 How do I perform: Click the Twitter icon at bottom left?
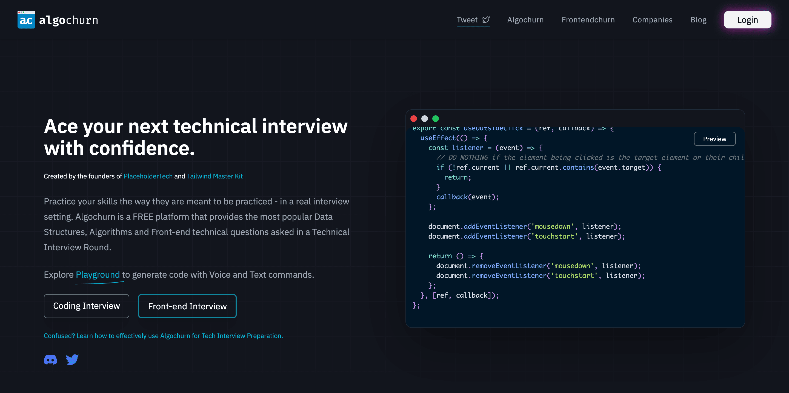72,360
